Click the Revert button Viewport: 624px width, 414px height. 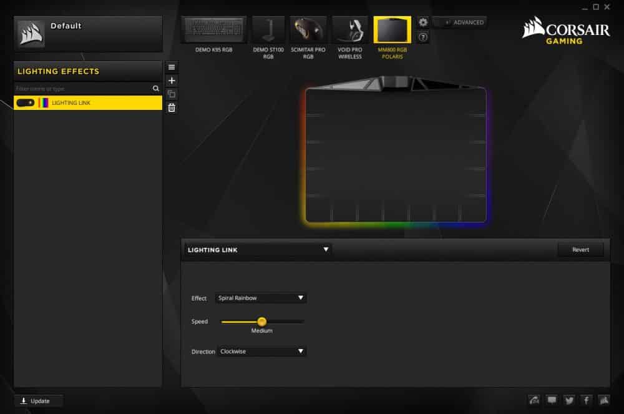point(580,250)
